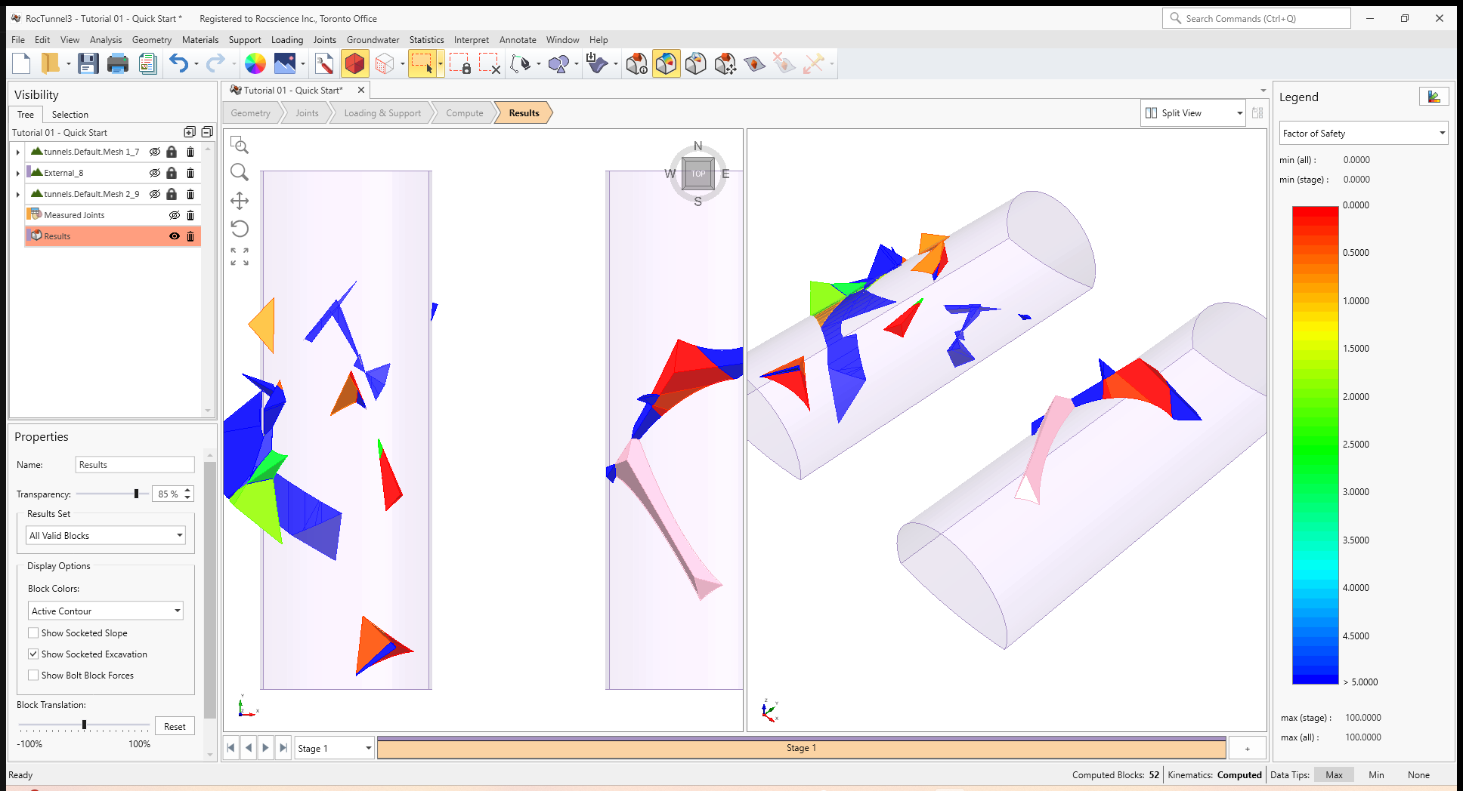1463x791 pixels.
Task: Create a new file with blank page icon
Action: pyautogui.click(x=22, y=64)
